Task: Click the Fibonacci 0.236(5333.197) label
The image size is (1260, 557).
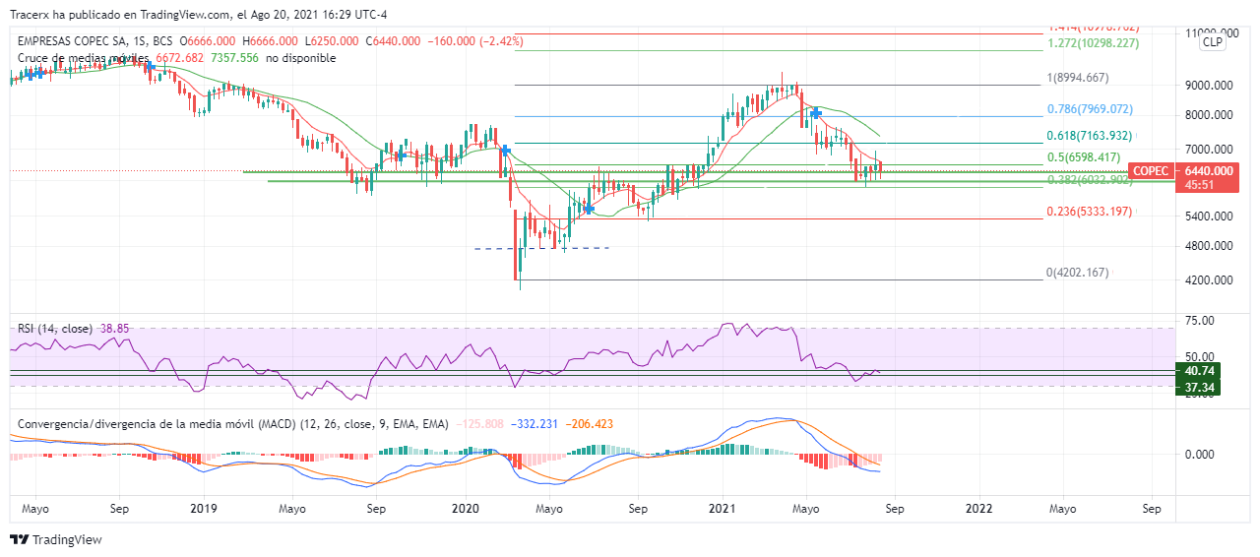Action: pyautogui.click(x=1089, y=212)
